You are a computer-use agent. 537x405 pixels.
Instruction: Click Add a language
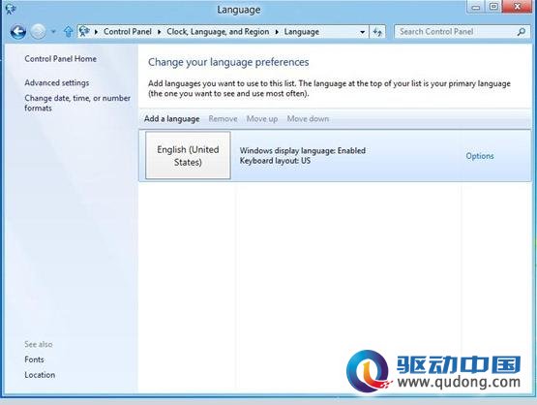point(172,118)
